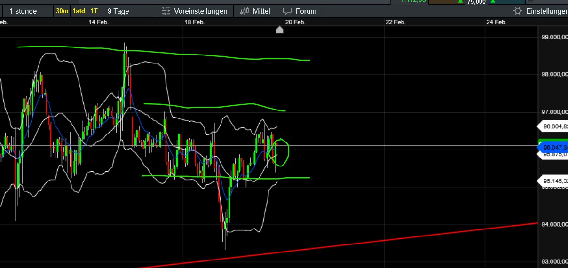Click the 94.000,00 price axis label
The image size is (568, 268).
554,224
